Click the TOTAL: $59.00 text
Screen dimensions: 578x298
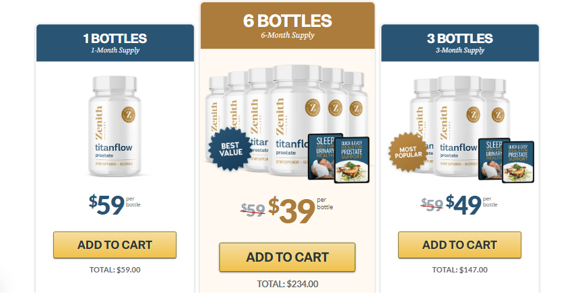(x=115, y=270)
